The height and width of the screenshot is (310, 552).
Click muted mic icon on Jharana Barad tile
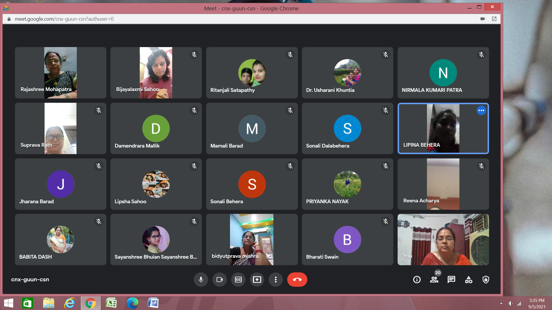click(x=99, y=166)
